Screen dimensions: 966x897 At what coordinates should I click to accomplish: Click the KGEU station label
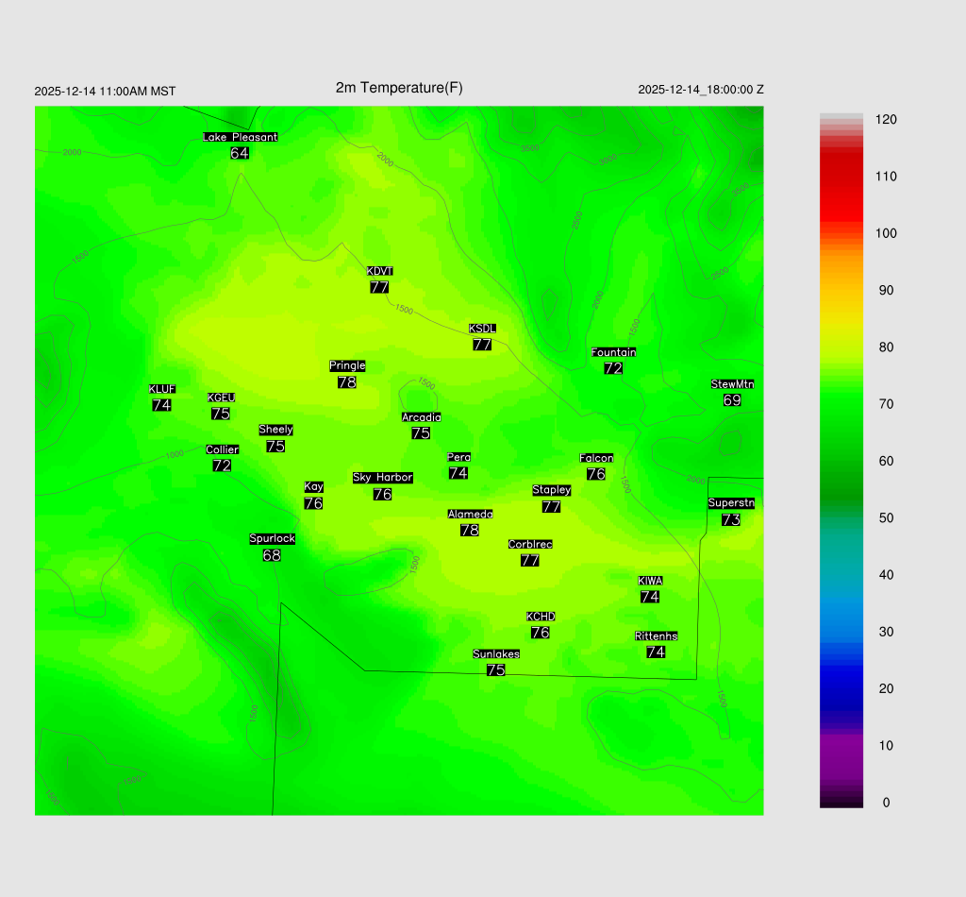[x=221, y=398]
